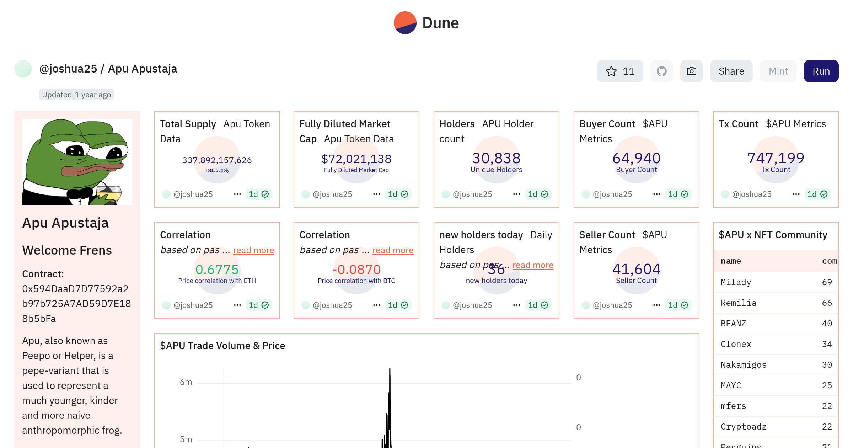The image size is (853, 448).
Task: Open three-dot menu on new holders today card
Action: (x=516, y=305)
